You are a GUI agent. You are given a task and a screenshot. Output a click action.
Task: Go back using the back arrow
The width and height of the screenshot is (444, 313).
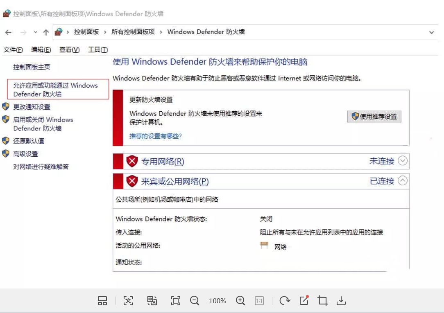tap(8, 32)
